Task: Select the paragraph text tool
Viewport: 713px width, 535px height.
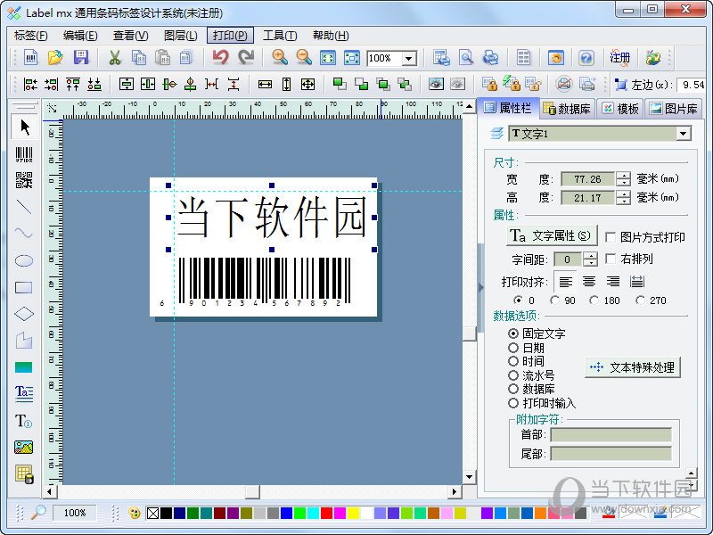Action: 24,393
